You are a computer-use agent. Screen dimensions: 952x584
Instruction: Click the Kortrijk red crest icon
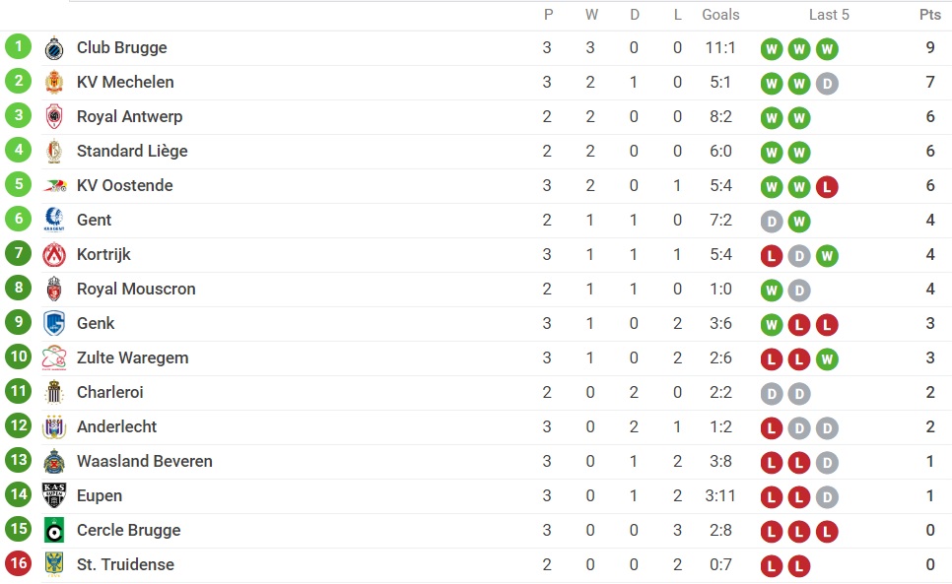54,255
